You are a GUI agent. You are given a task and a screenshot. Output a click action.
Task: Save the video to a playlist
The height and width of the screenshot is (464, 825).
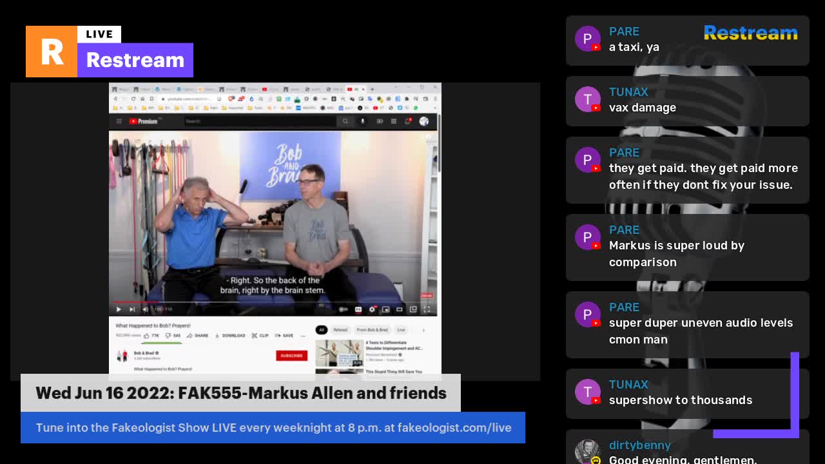tap(284, 336)
